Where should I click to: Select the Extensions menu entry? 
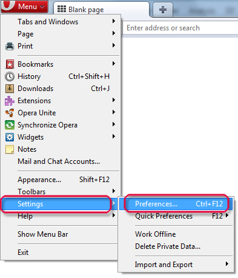point(61,101)
